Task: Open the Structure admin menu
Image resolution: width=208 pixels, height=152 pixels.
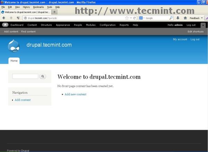Action: pos(46,25)
